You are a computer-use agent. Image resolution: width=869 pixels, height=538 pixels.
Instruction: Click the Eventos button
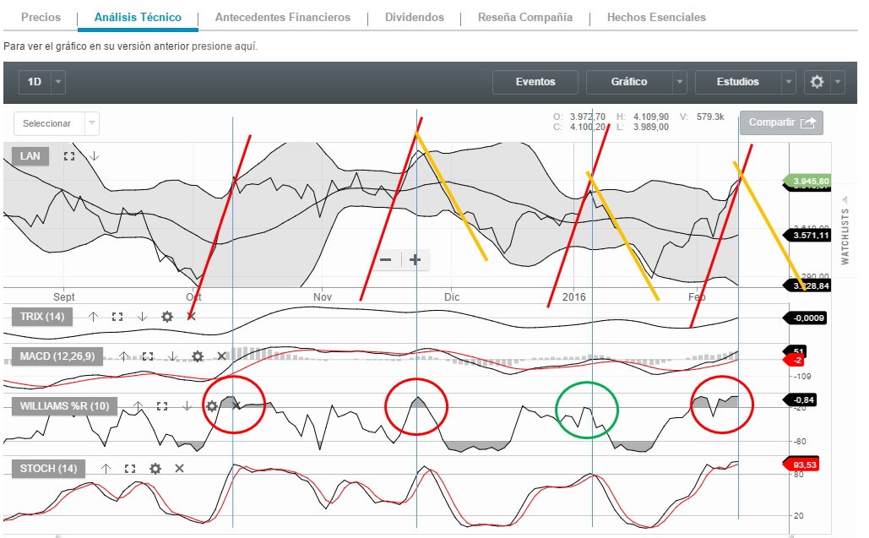535,82
